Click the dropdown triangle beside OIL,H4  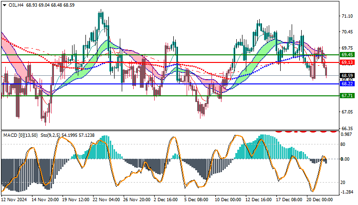click(5, 5)
